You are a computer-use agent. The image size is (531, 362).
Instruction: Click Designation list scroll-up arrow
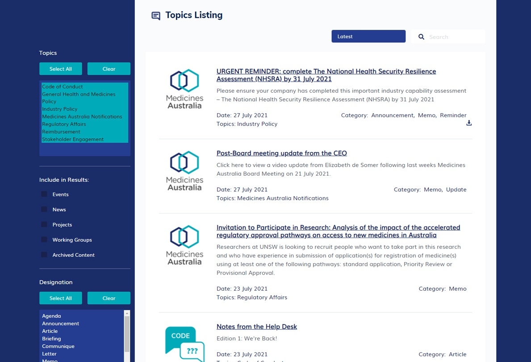tap(127, 313)
